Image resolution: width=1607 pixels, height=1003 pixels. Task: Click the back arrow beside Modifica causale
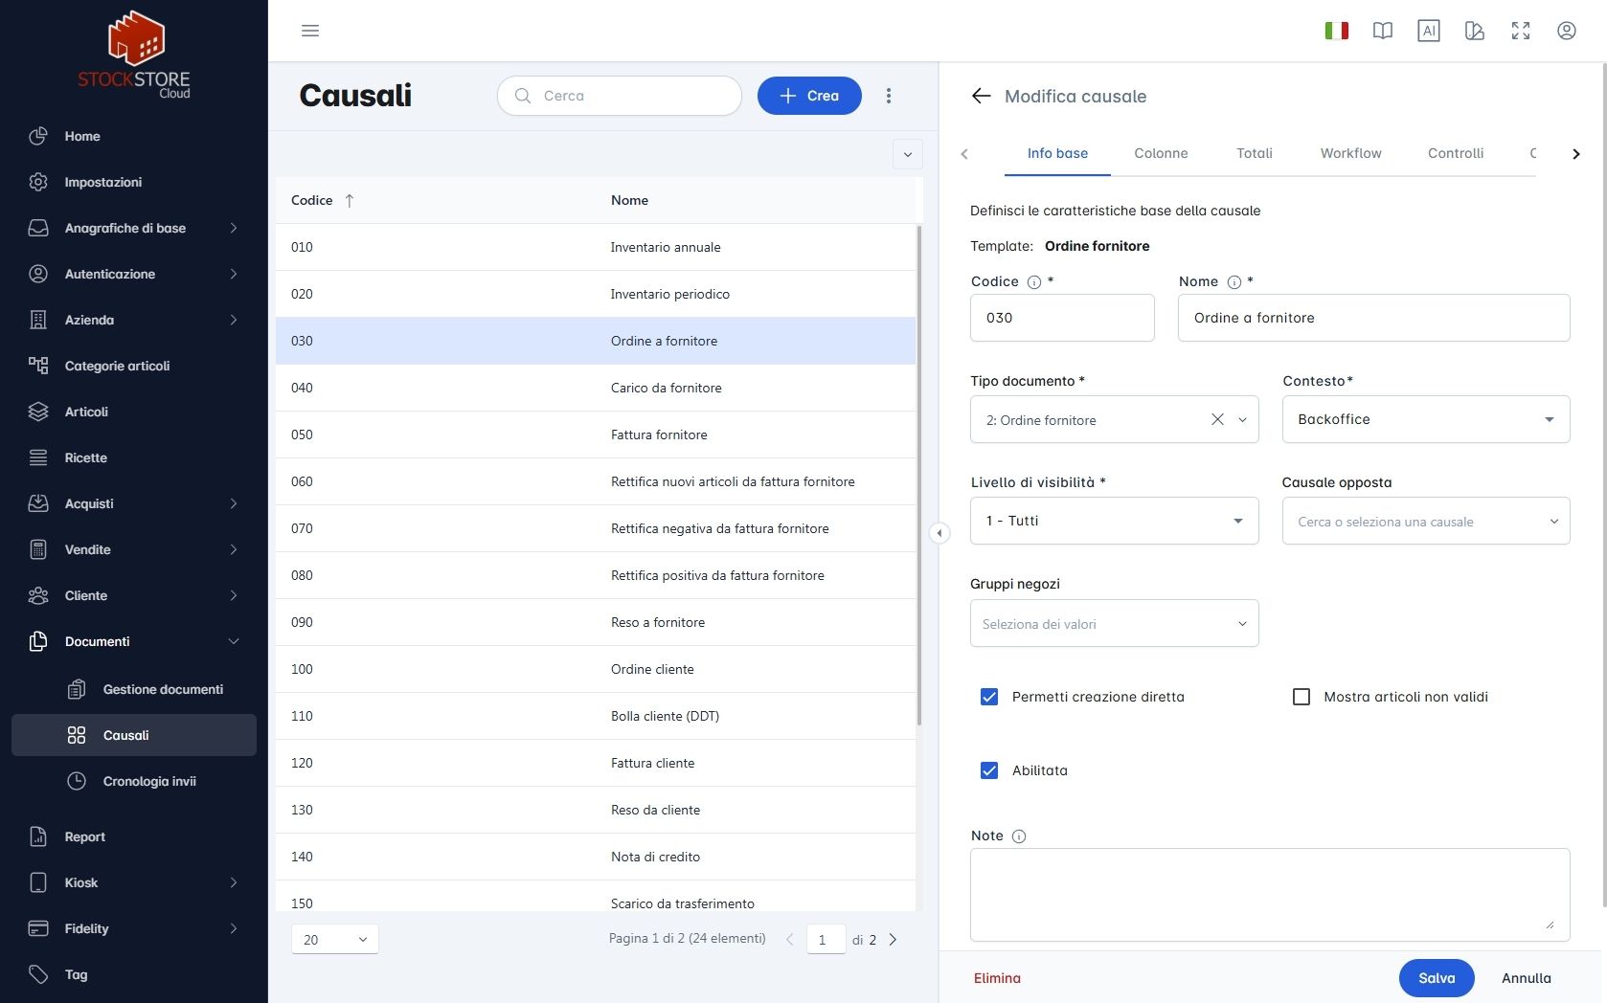pos(981,96)
